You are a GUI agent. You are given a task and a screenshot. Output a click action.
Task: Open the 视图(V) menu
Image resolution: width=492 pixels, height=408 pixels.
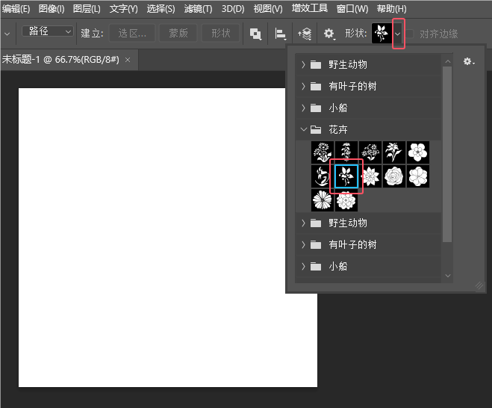pos(268,9)
